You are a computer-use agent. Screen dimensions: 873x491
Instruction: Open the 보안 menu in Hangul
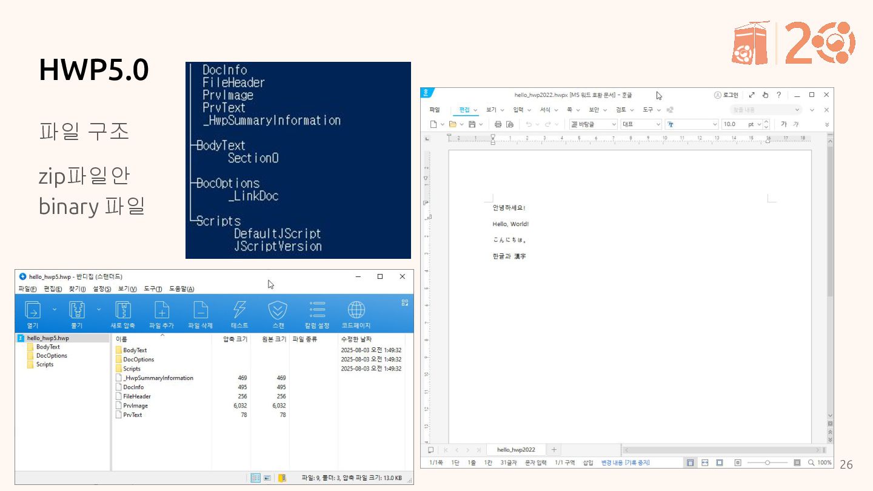[594, 110]
